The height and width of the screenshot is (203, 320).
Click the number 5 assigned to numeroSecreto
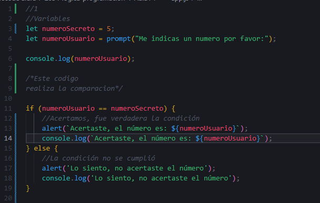[x=109, y=29]
